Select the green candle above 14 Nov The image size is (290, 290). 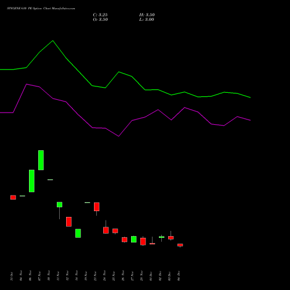(78, 233)
